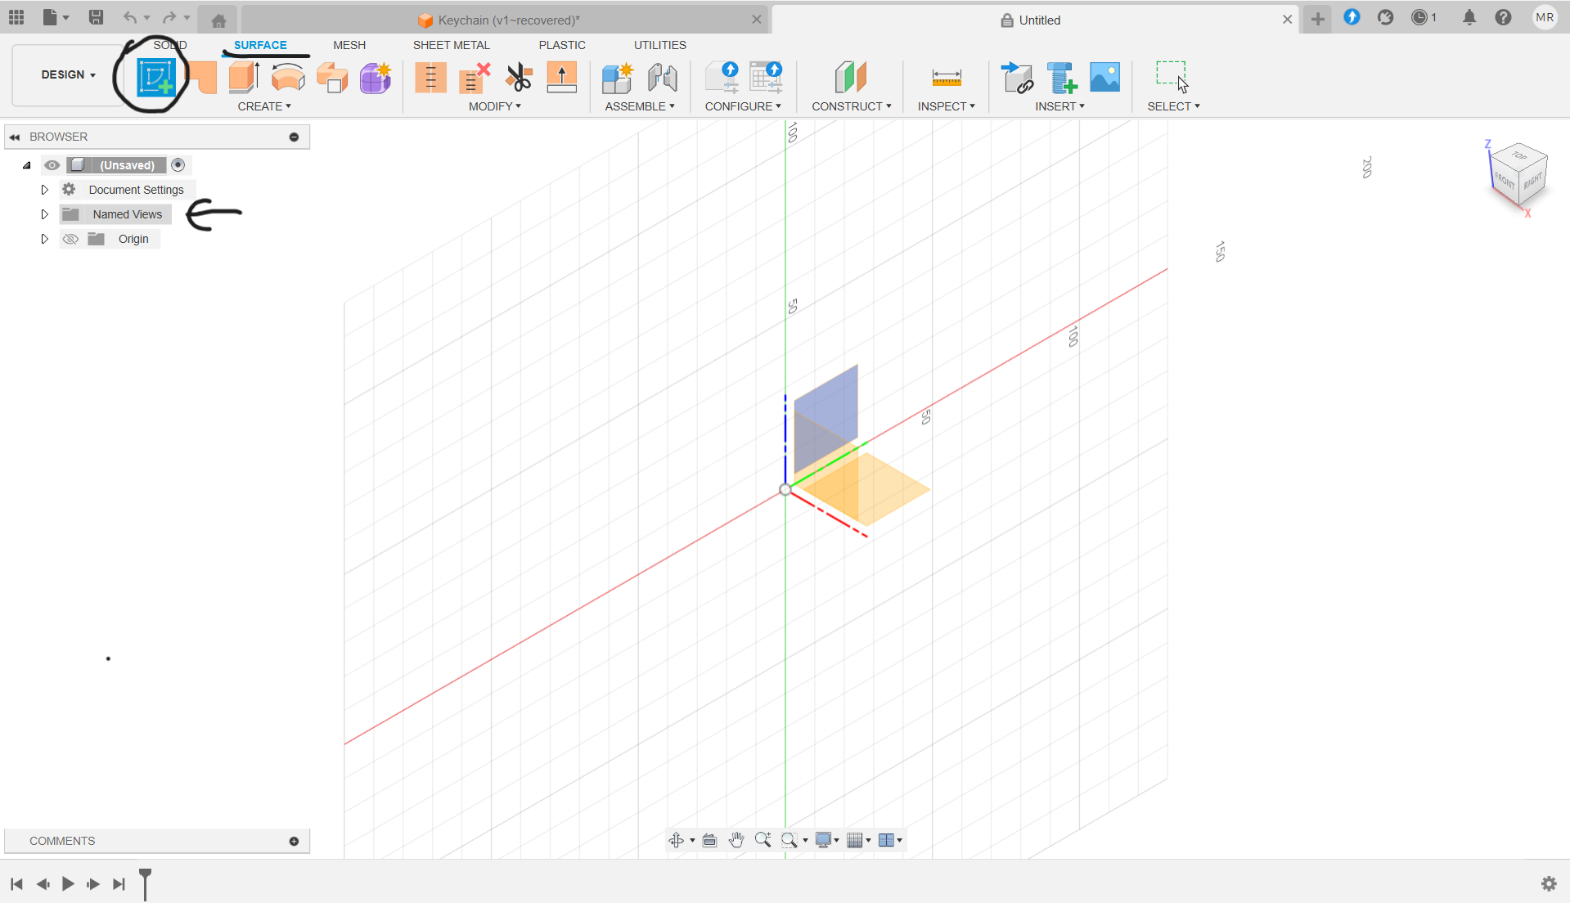
Task: Click the Create Form purple icon
Action: point(376,78)
